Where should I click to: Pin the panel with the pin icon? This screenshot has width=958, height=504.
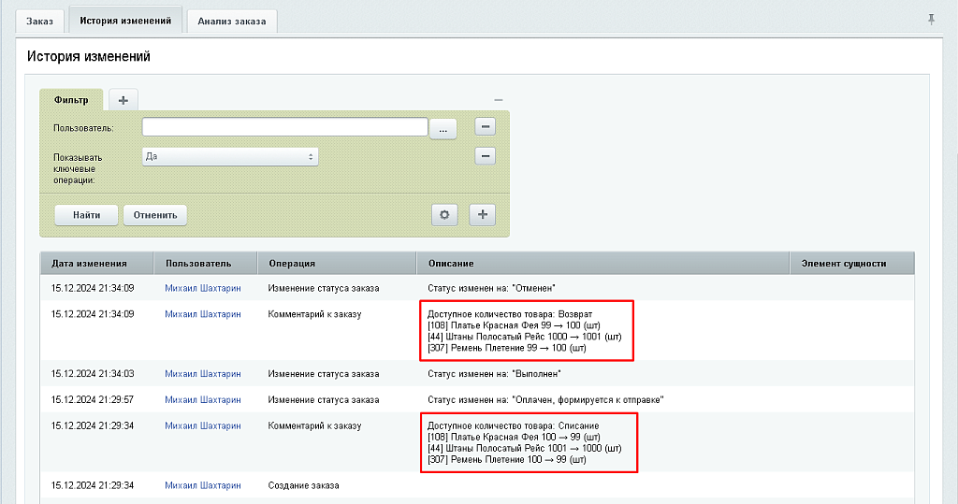[931, 19]
